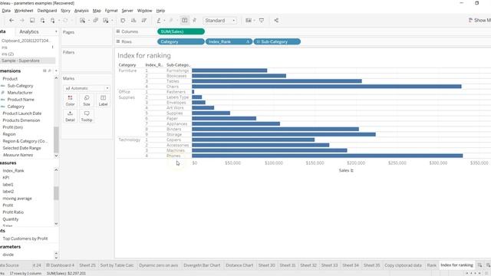Select the Product Name dimension field
Viewport: 491px width, 276px height.
[21, 100]
